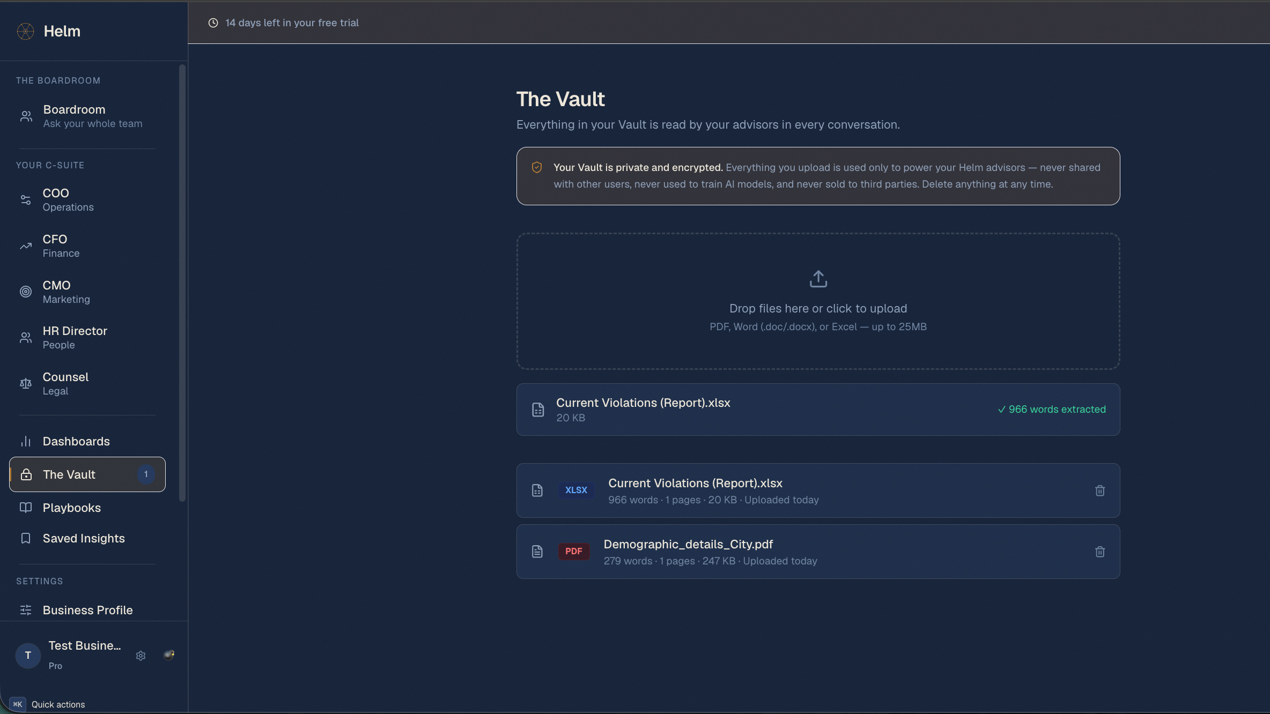Click The Vault lock icon
Viewport: 1270px width, 714px height.
26,474
